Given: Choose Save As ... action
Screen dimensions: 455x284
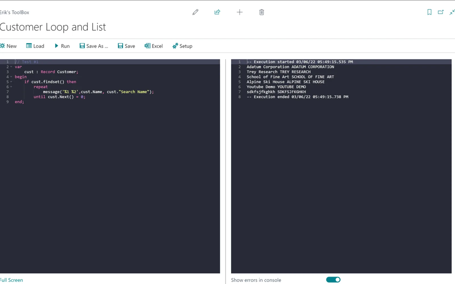Looking at the screenshot, I should (x=94, y=46).
